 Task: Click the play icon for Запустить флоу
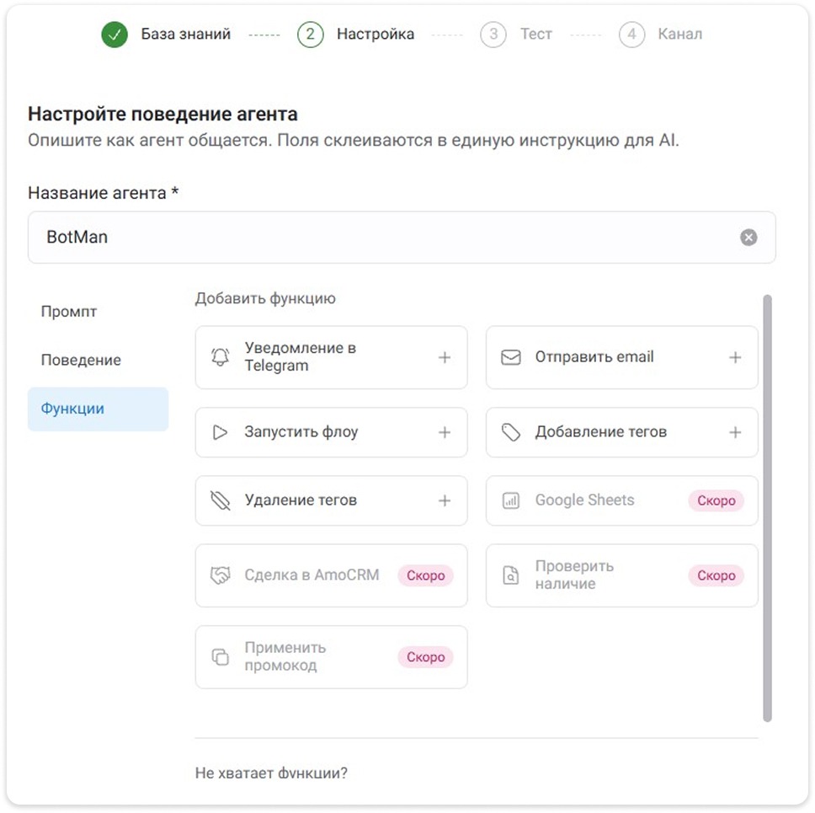(221, 432)
